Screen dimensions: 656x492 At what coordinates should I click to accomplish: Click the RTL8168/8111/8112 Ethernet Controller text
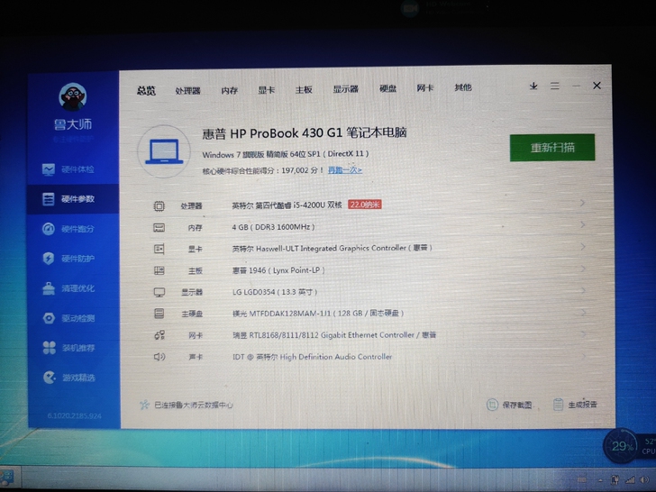[333, 334]
